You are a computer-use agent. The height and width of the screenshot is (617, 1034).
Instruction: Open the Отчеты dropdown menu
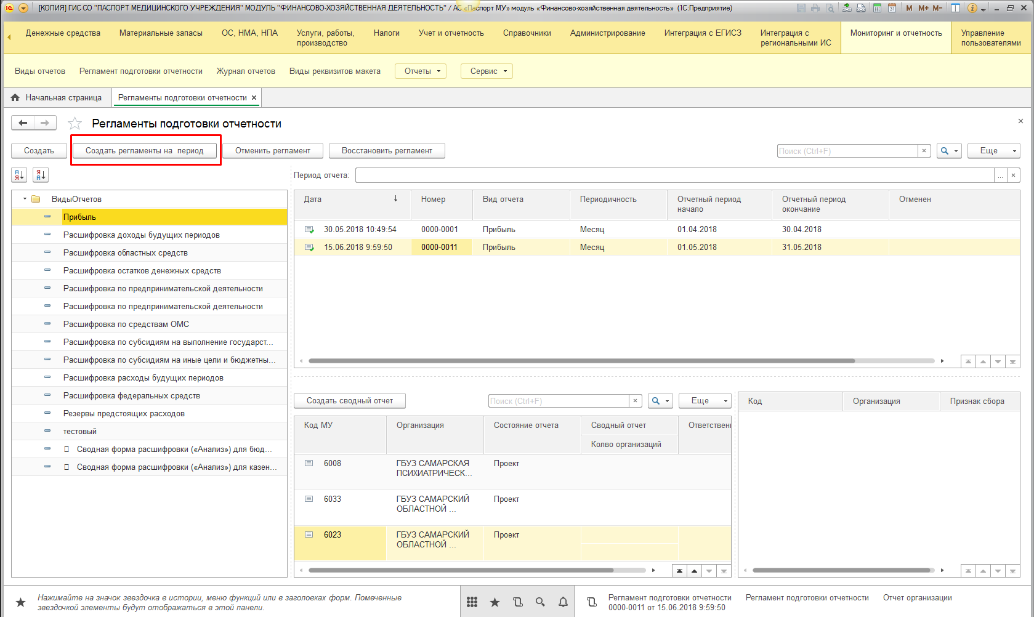pyautogui.click(x=422, y=71)
